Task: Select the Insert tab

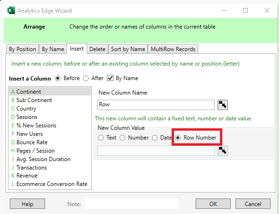Action: (76, 49)
